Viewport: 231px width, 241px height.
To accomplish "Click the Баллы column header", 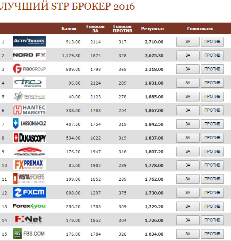I will 69,29.
